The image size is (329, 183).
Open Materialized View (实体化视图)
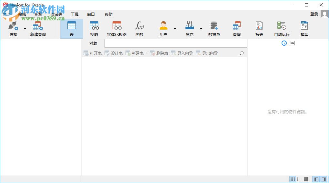pos(117,29)
